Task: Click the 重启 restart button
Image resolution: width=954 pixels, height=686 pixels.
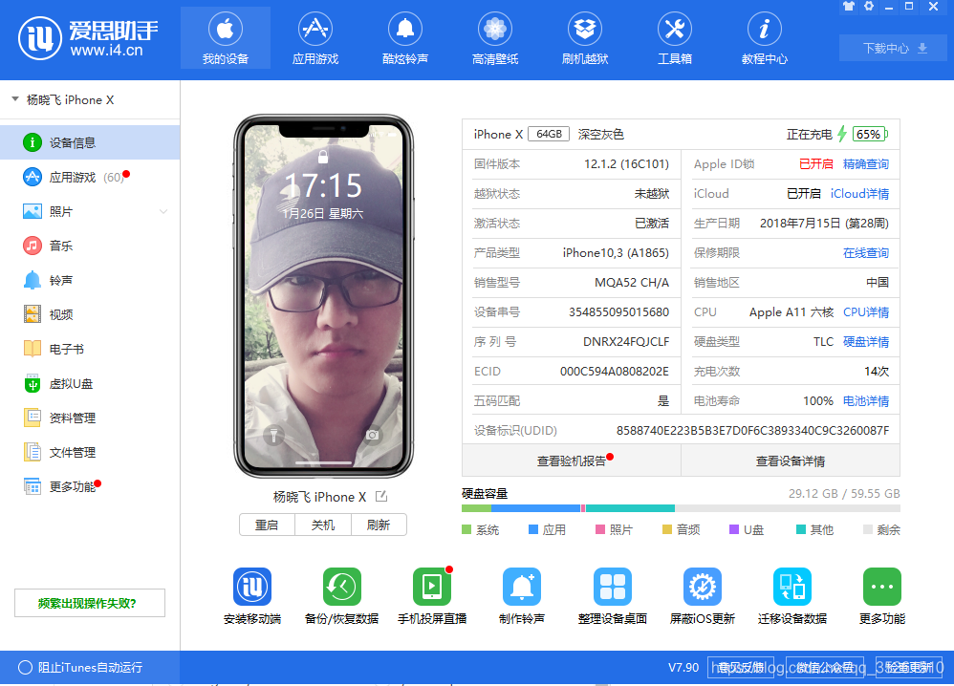Action: tap(267, 525)
